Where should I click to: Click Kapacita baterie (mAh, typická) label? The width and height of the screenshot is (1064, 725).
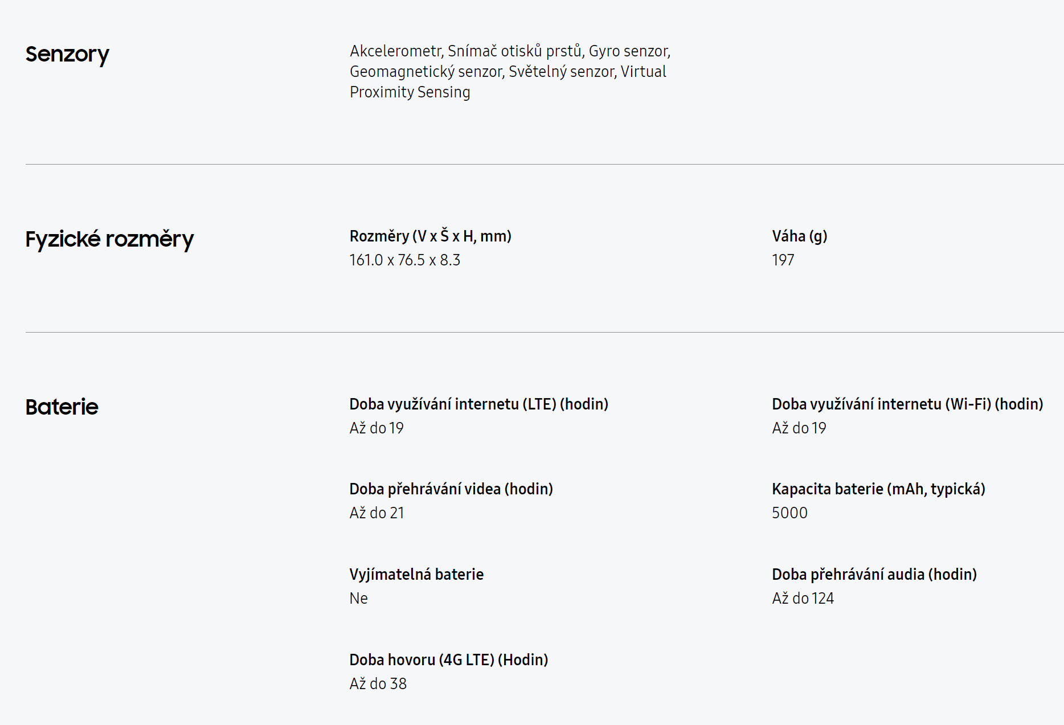[879, 489]
